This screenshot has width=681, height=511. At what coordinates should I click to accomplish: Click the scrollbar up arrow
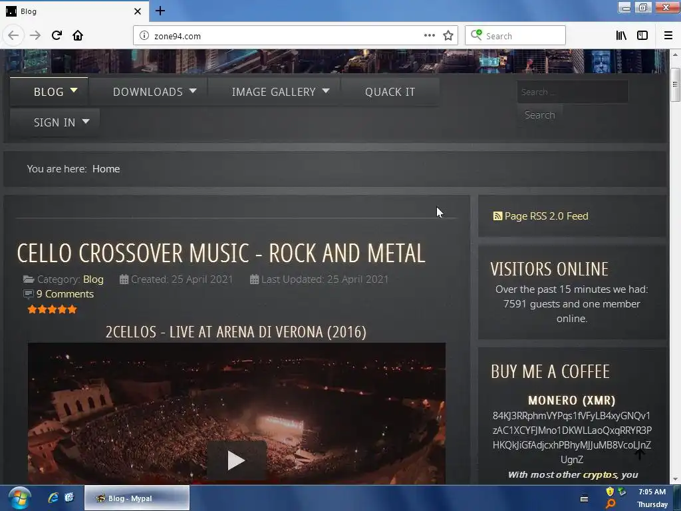tap(675, 55)
